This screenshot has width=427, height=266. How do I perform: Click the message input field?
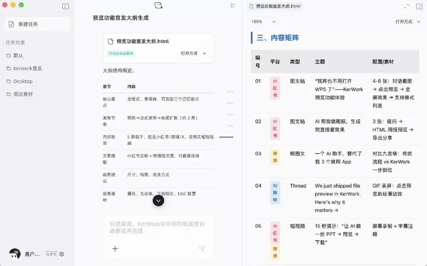pos(158,228)
